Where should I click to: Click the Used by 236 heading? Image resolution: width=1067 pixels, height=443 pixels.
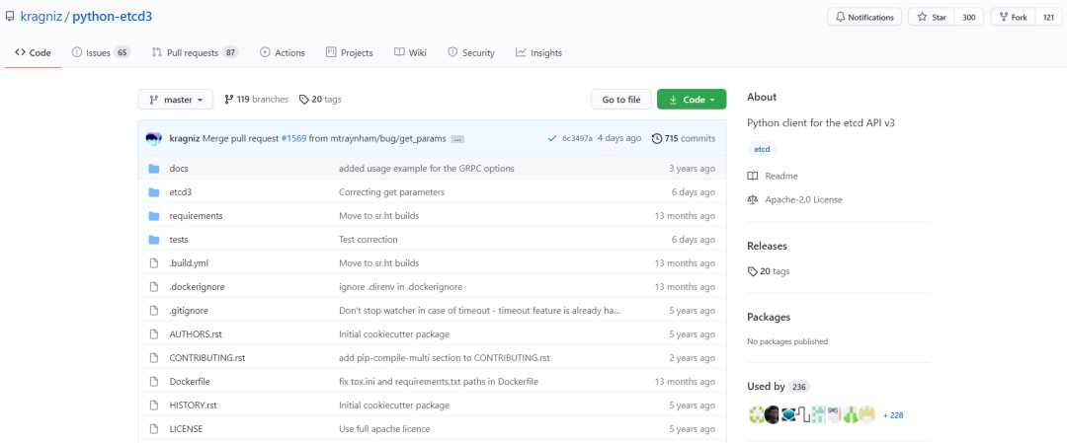[779, 387]
